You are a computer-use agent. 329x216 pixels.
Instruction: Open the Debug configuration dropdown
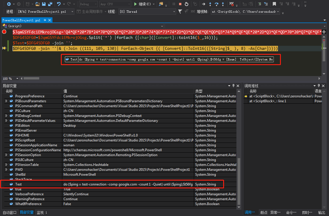(88, 4)
